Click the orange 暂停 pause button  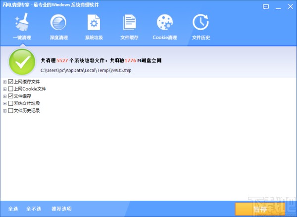tap(260, 209)
